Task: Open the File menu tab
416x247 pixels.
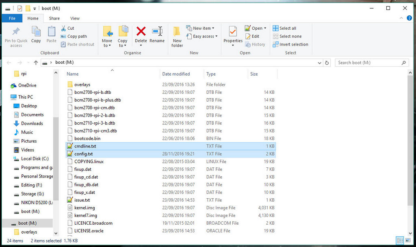Action: pos(12,18)
